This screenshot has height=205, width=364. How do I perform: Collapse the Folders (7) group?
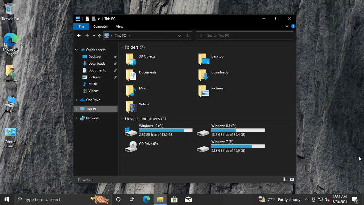click(x=122, y=47)
